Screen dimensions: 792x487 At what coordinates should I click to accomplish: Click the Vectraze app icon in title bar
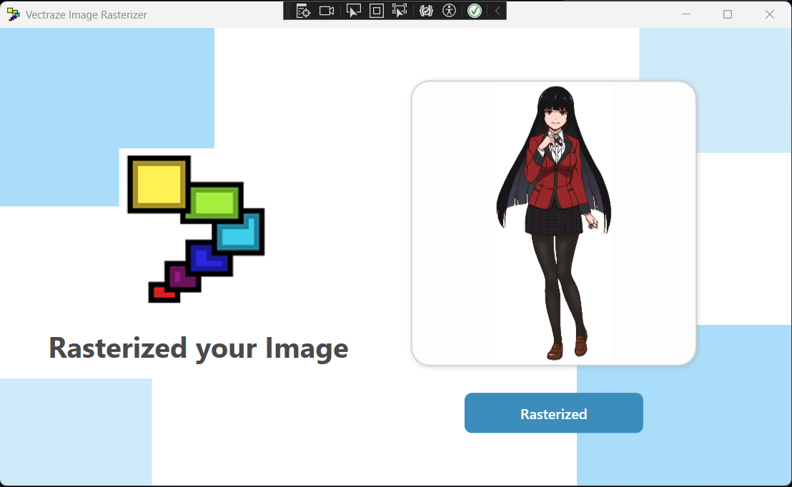[13, 14]
